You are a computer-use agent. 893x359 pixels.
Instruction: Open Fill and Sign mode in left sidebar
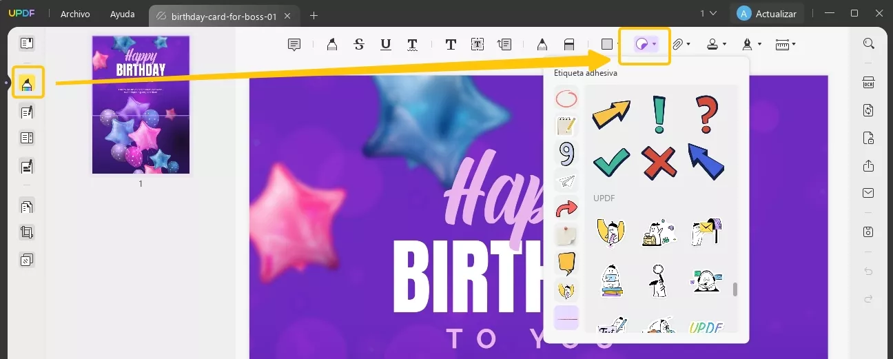pos(27,166)
